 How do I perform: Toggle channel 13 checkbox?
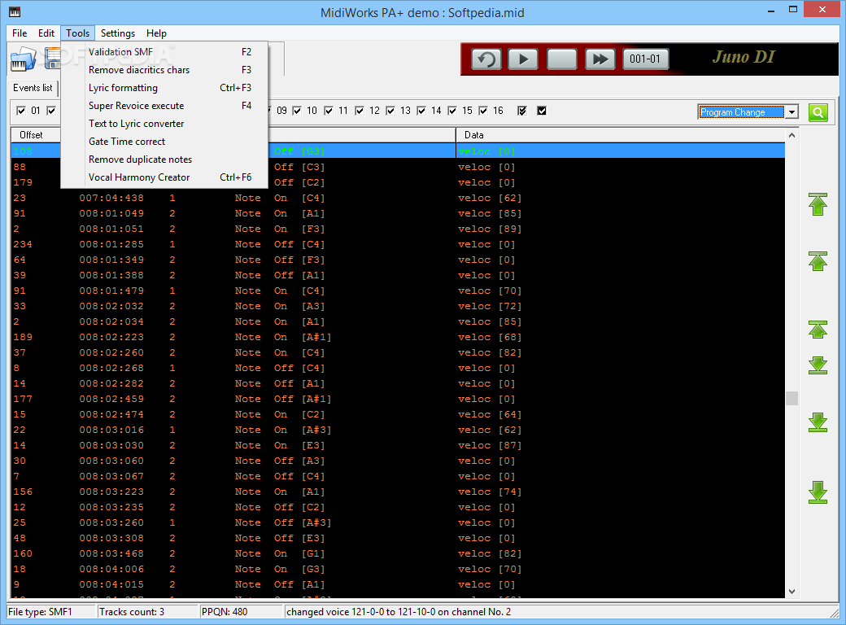click(390, 111)
